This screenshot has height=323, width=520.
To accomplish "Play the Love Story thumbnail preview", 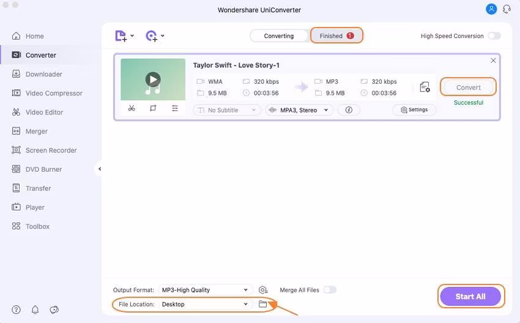I will click(x=153, y=80).
